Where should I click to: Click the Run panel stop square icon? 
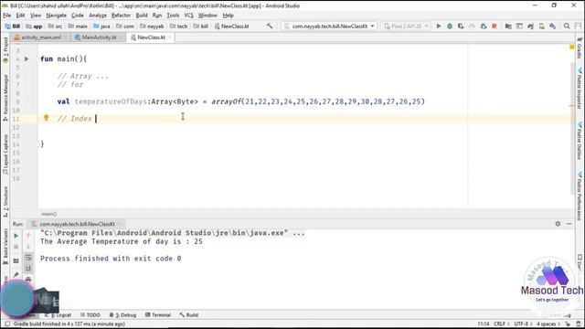(16, 247)
